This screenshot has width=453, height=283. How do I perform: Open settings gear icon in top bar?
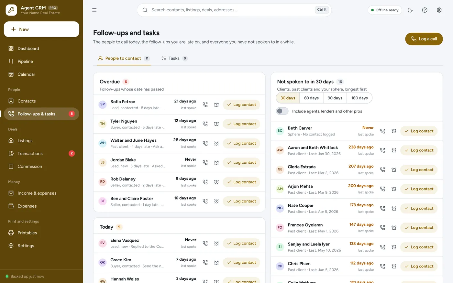pos(439,10)
